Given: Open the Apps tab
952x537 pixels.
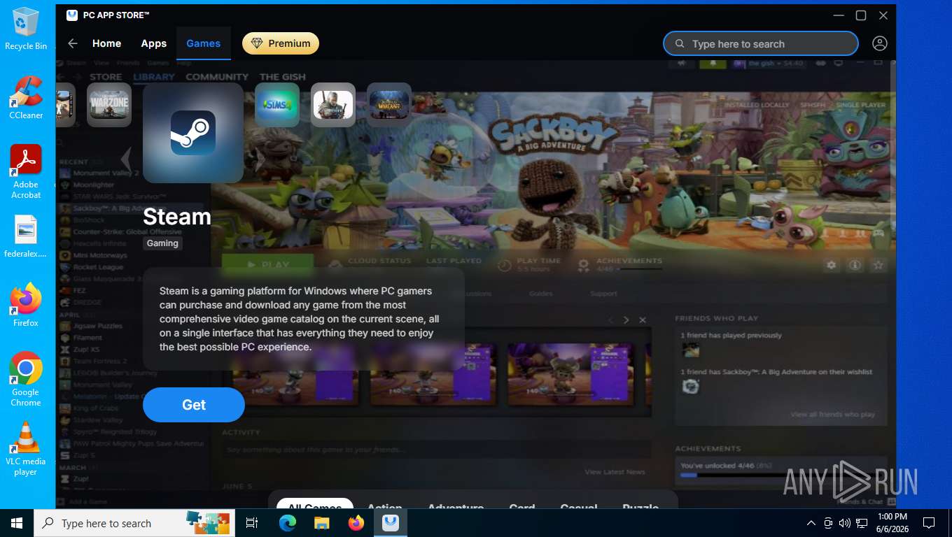Looking at the screenshot, I should coord(154,43).
